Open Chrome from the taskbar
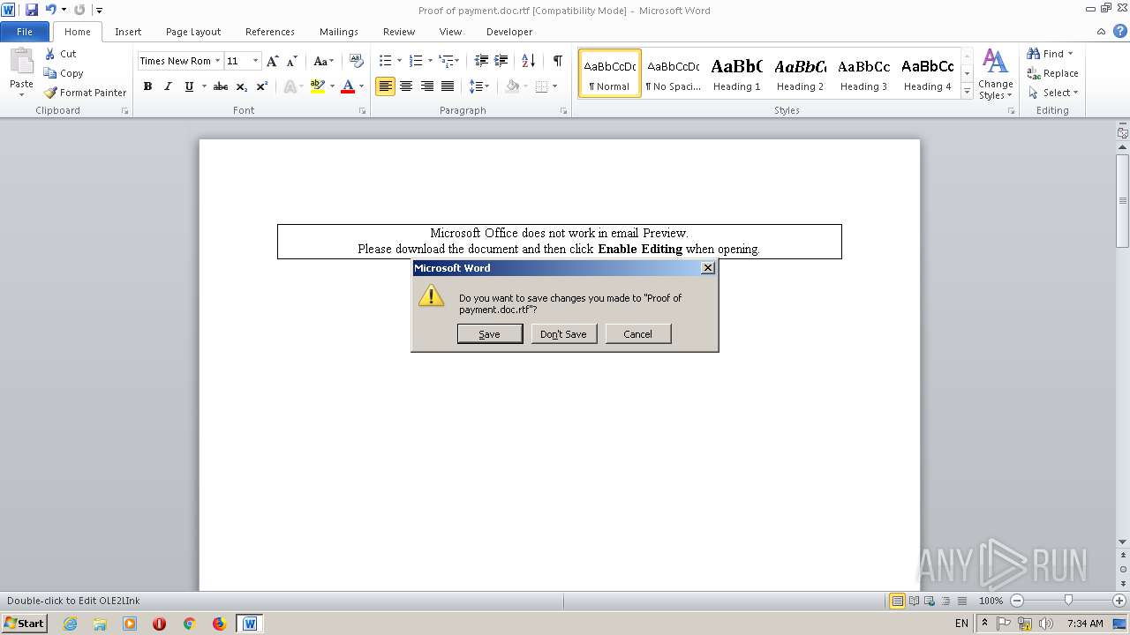 click(189, 624)
